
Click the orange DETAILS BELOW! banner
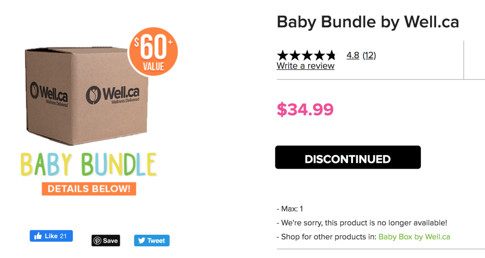89,188
